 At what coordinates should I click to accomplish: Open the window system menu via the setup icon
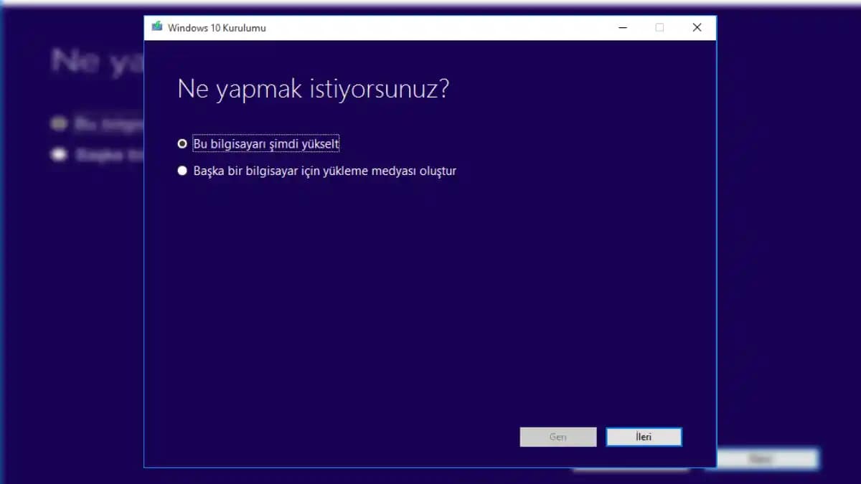pyautogui.click(x=156, y=27)
